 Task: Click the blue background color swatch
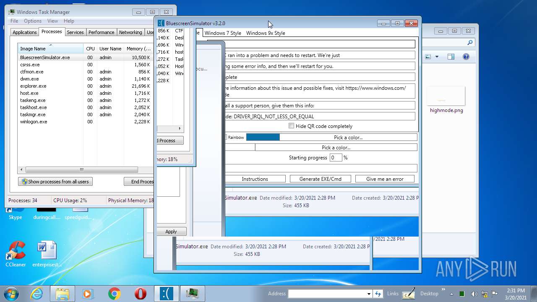pos(263,137)
